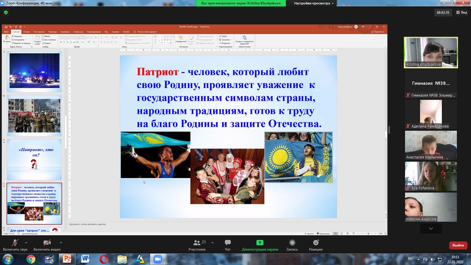Select Максим Андосов video tile
The width and height of the screenshot is (471, 265).
pyautogui.click(x=431, y=207)
